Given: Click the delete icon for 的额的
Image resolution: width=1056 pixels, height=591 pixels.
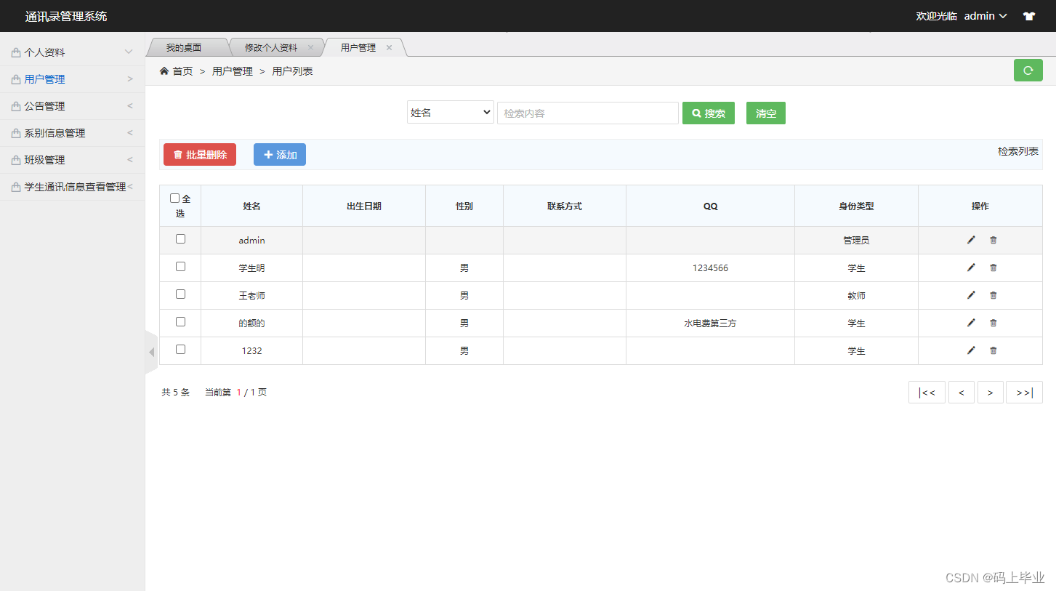Looking at the screenshot, I should pyautogui.click(x=993, y=323).
